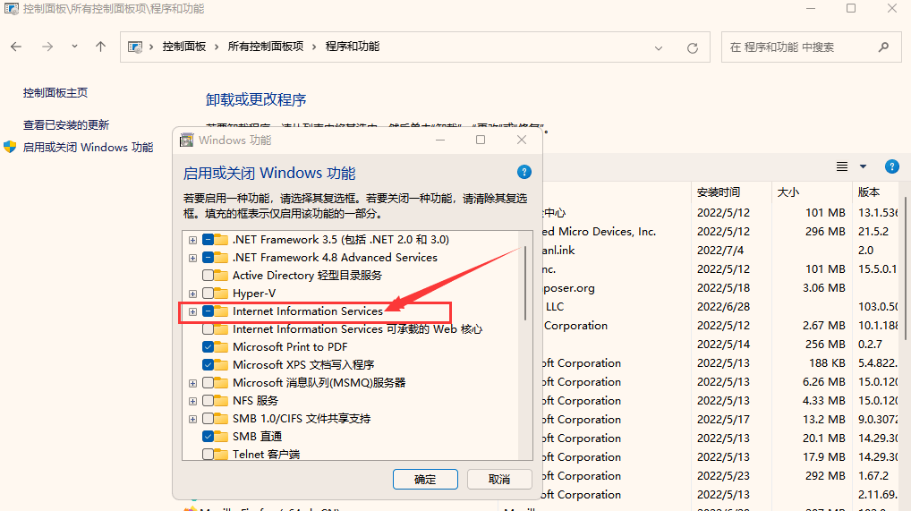Enable Active Directory 轻型目录服务 checkbox
The height and width of the screenshot is (511, 911).
[208, 275]
